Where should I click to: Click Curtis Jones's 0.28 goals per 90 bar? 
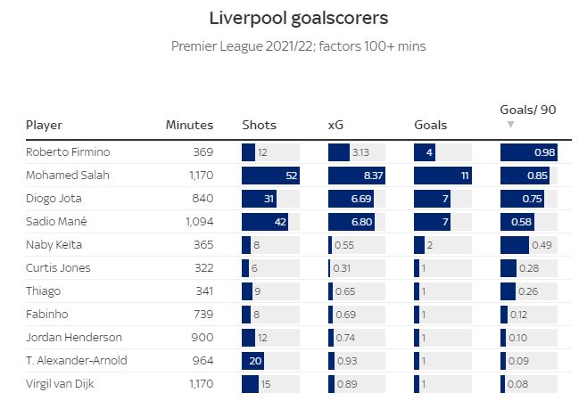[x=508, y=268]
